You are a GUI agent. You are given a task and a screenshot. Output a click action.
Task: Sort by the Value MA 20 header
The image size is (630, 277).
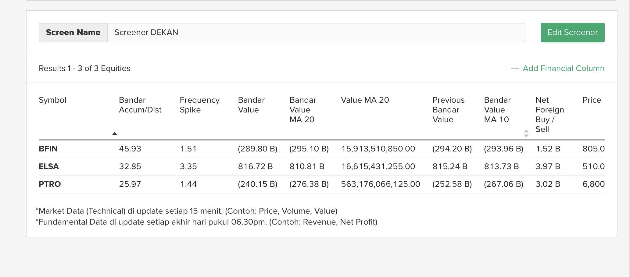pyautogui.click(x=365, y=100)
